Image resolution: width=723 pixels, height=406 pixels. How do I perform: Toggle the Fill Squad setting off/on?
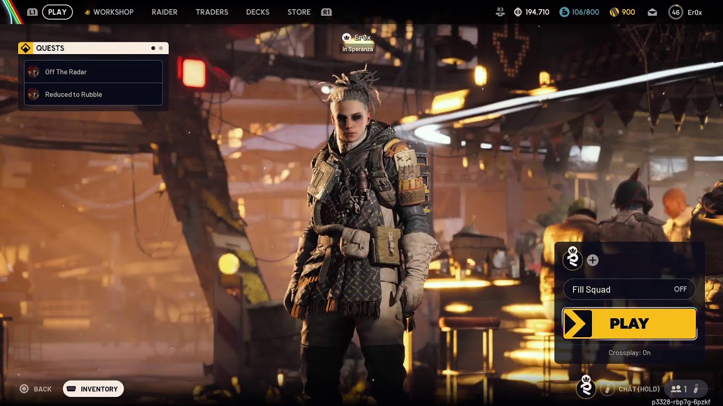[x=629, y=289]
